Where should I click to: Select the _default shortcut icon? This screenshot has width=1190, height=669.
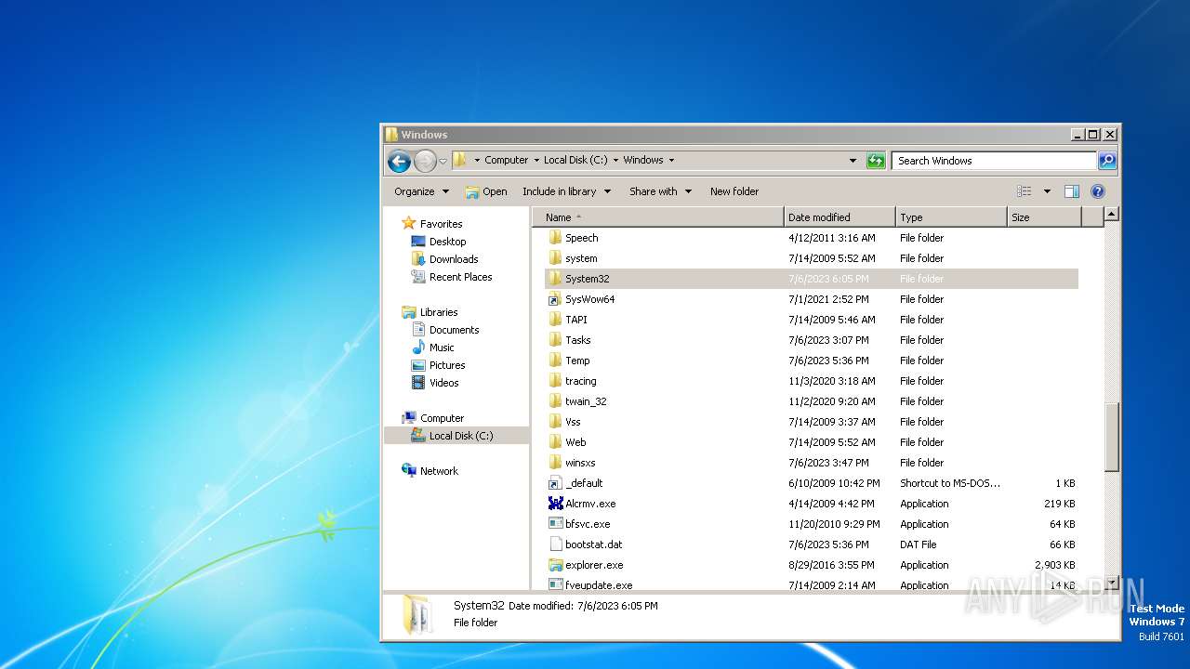(x=555, y=483)
